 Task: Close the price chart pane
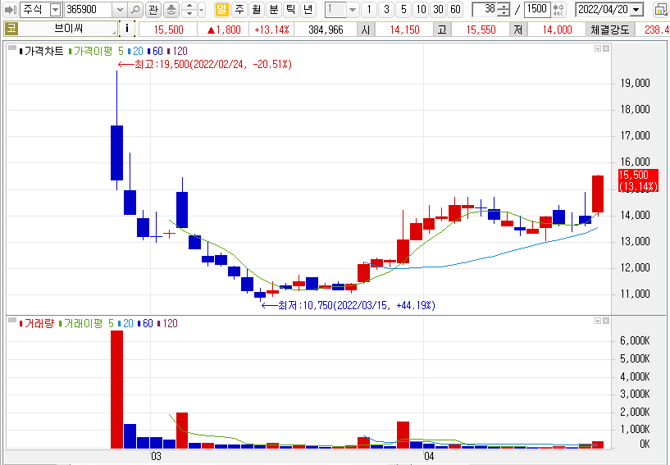click(x=606, y=48)
